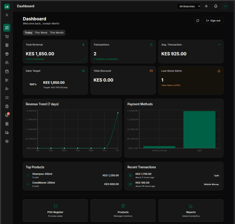Image resolution: width=235 pixels, height=224 pixels.
Task: Click the Welcome back, Joseph Martin text
Action: coord(41,23)
